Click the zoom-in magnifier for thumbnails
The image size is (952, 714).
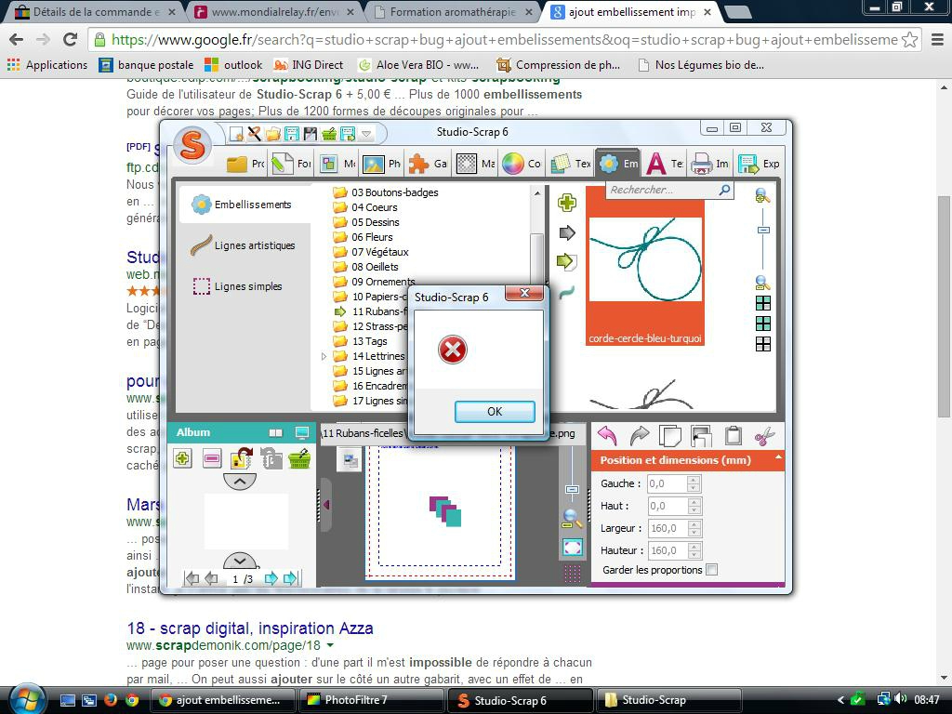tap(762, 195)
